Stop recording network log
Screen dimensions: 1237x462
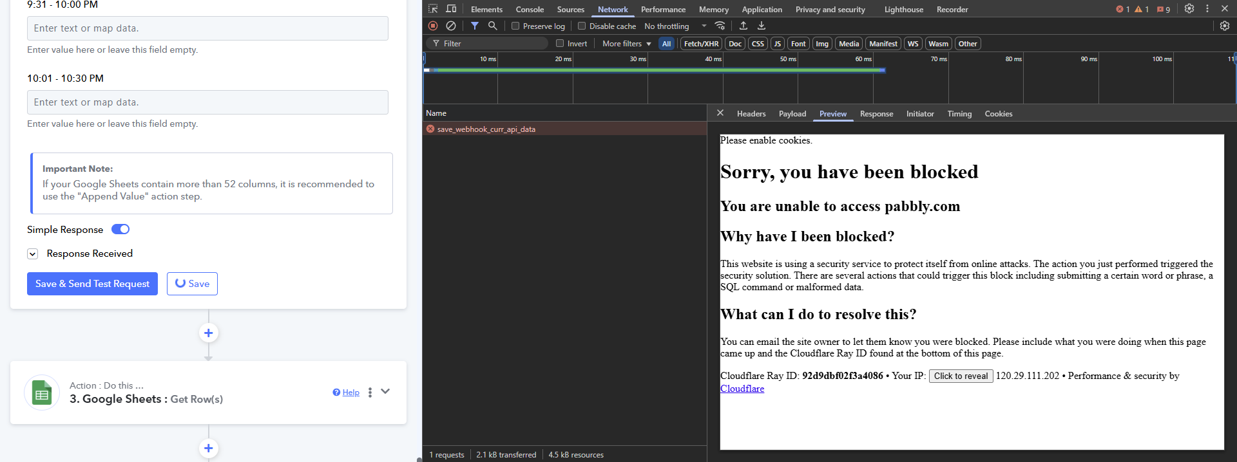(x=433, y=26)
